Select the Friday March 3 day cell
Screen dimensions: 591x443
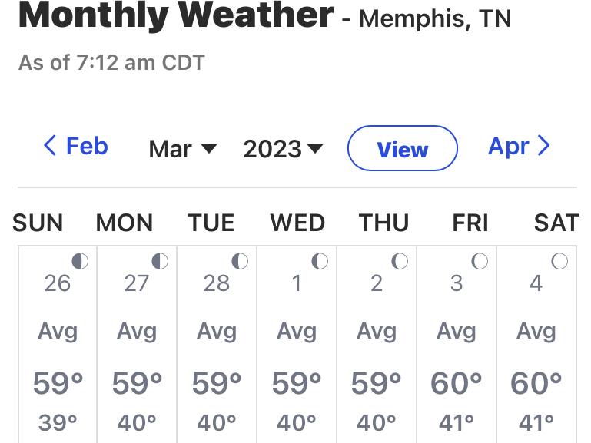click(x=457, y=344)
